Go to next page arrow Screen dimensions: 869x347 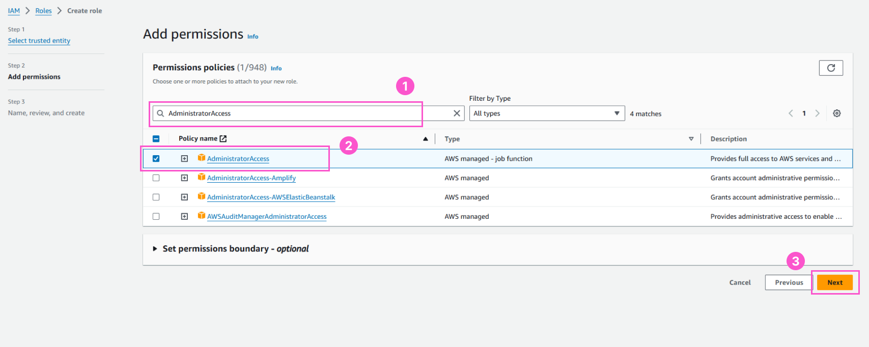pos(817,113)
